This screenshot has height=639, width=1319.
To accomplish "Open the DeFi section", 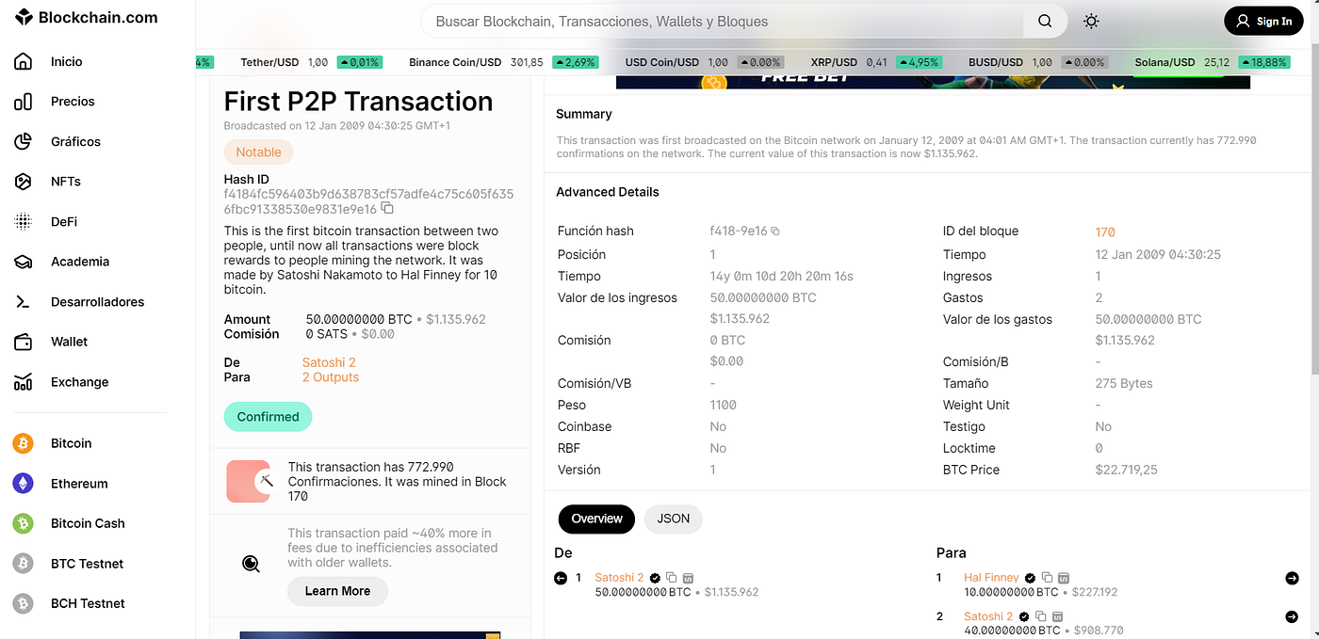I will [x=64, y=221].
